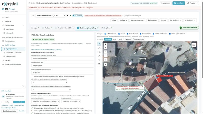Click the Parameter & Schutzziel icon

pos(4,53)
